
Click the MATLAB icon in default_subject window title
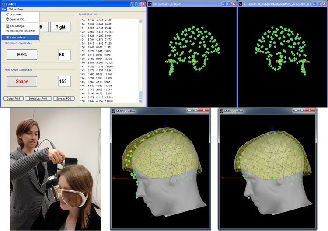click(150, 3)
